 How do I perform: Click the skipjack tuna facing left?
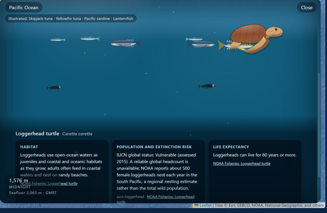pyautogui.click(x=126, y=43)
